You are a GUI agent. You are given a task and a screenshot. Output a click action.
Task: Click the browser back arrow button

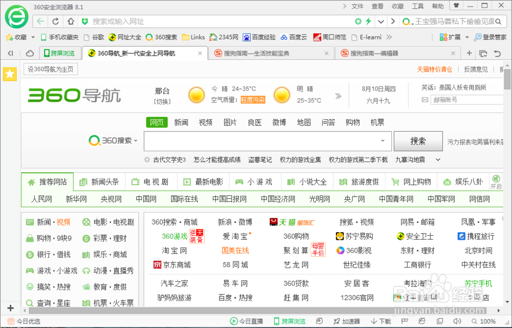pos(40,22)
